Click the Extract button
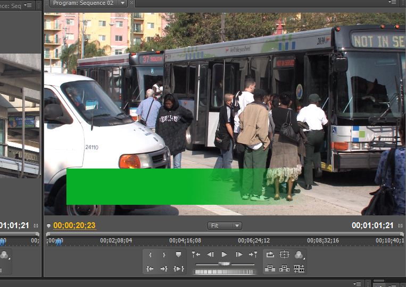The image size is (406, 287). pos(285,268)
